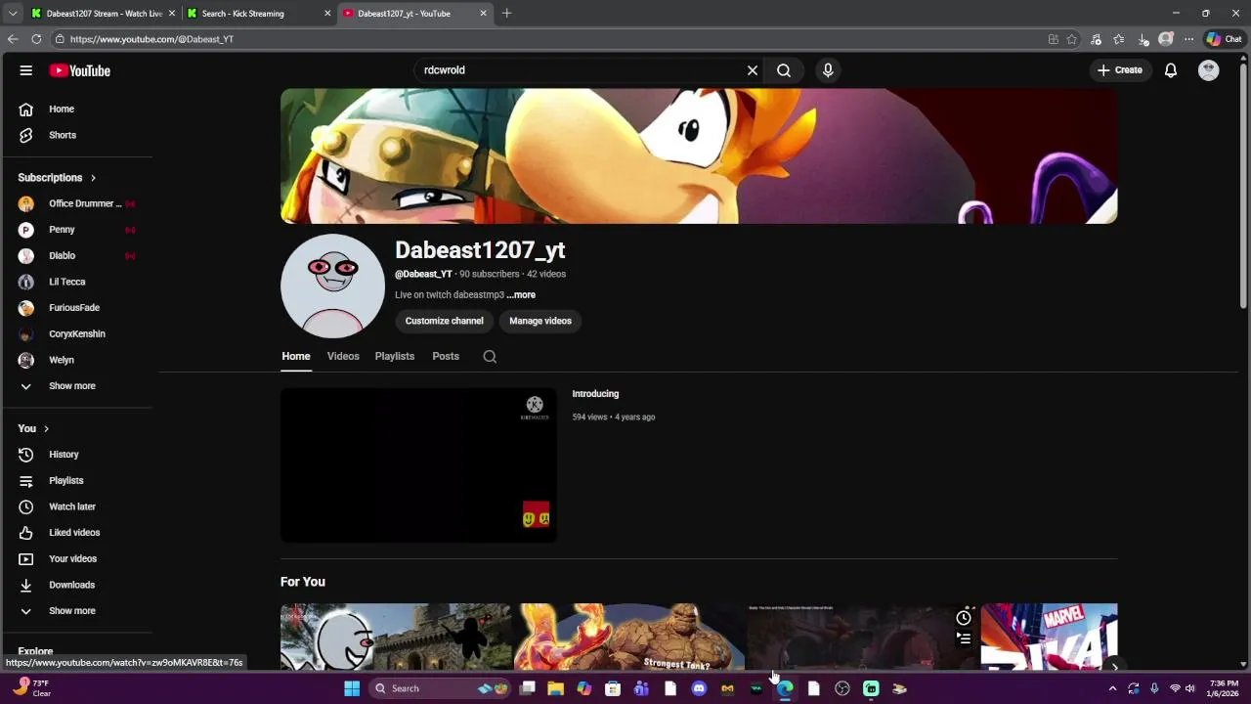
Task: Open the account avatar menu
Action: [1209, 70]
